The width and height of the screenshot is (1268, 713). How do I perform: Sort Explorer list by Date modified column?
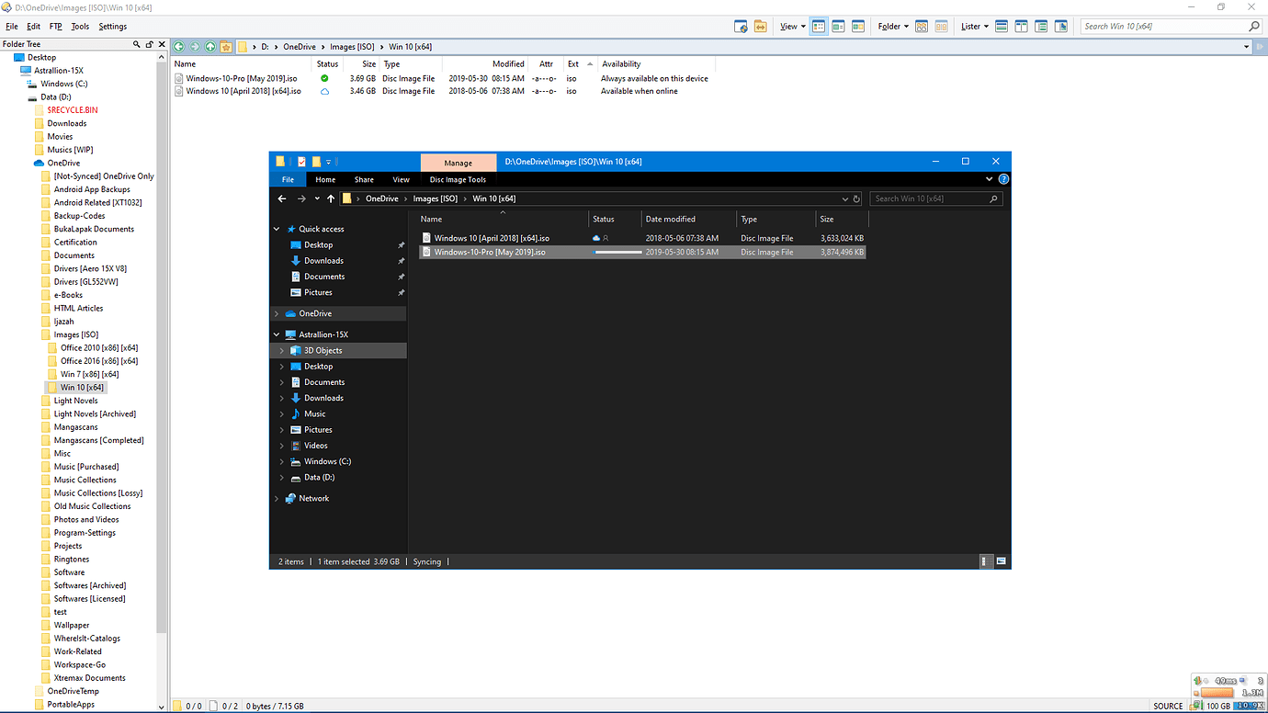[671, 219]
